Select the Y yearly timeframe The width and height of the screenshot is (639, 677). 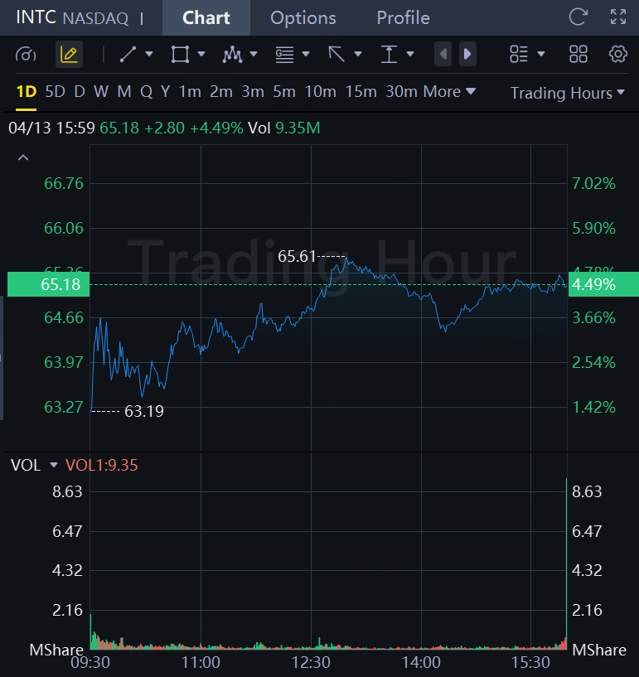(165, 92)
